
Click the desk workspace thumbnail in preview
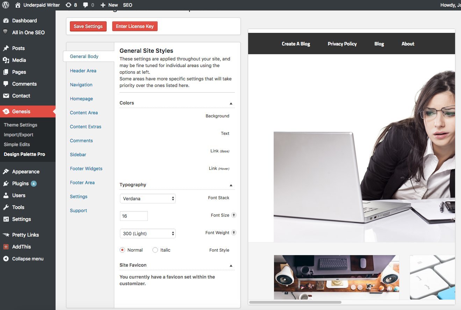tap(336, 277)
